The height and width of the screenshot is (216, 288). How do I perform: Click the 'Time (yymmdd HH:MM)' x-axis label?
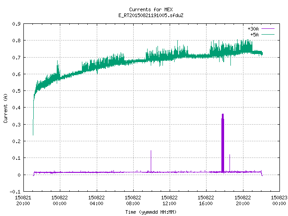click(151, 212)
